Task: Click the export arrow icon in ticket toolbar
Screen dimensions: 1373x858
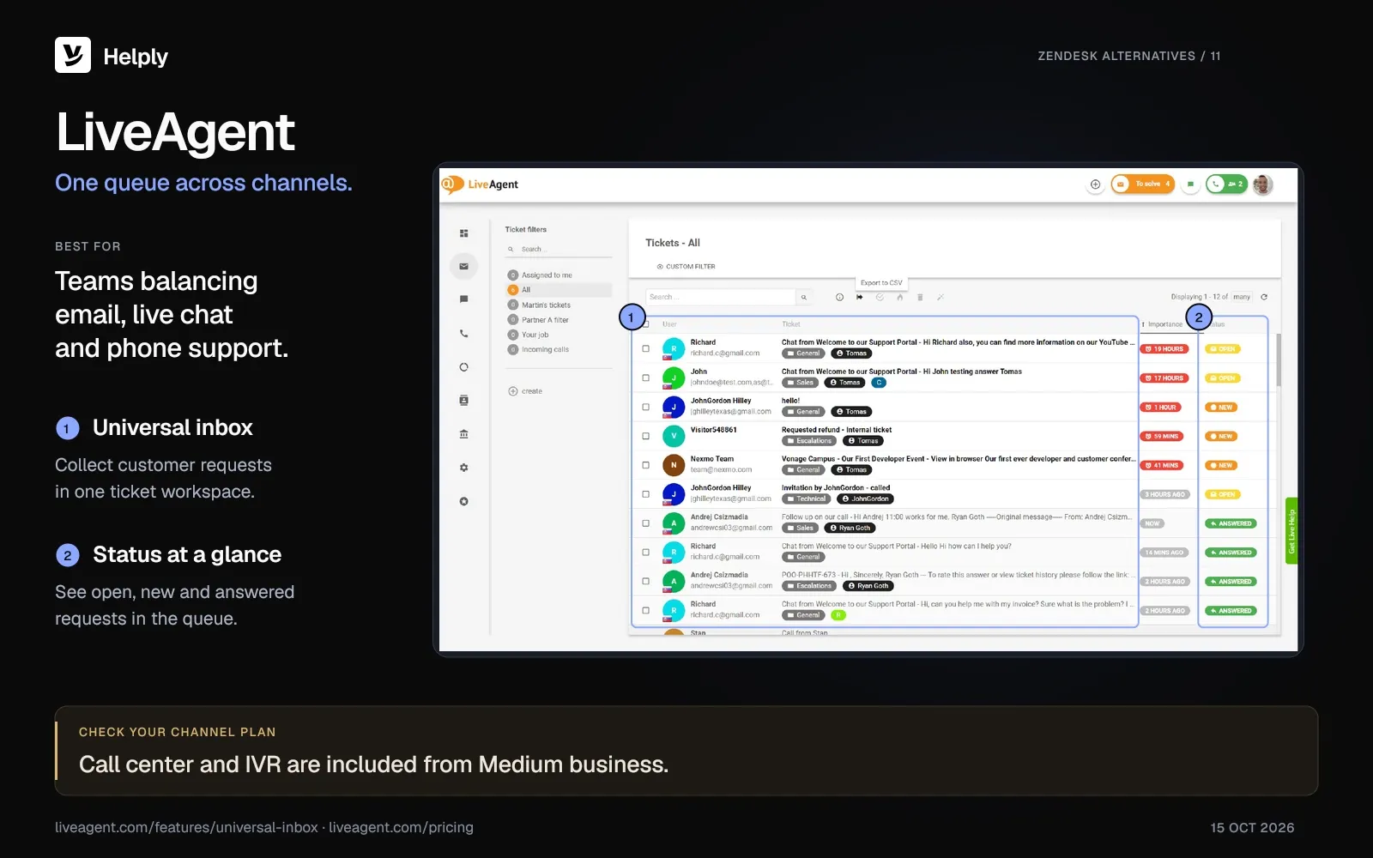Action: (x=859, y=297)
